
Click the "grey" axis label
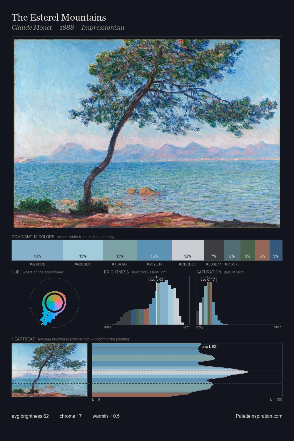pos(200,327)
